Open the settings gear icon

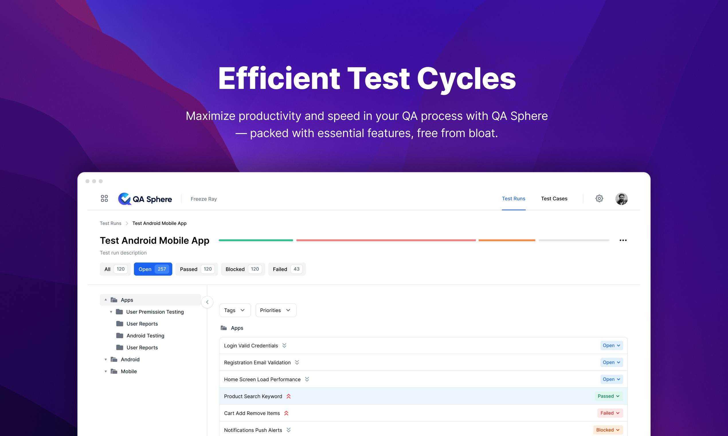(599, 198)
